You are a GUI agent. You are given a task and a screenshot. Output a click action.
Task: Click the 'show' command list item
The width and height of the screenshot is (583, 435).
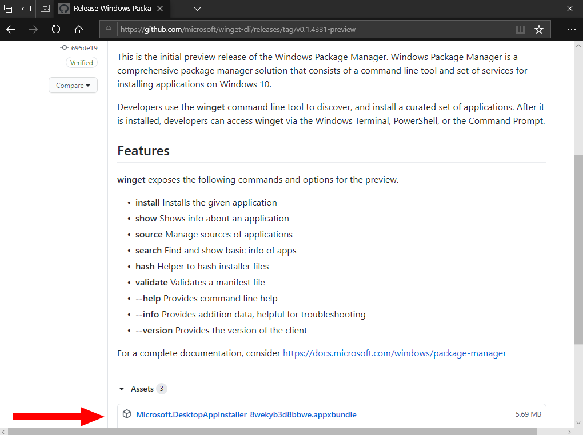point(212,219)
